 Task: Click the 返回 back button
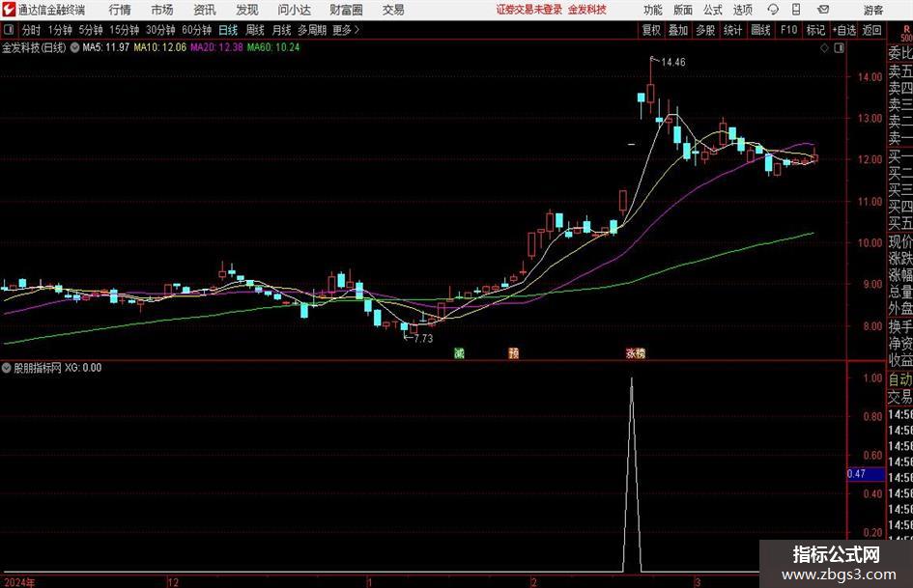(871, 30)
